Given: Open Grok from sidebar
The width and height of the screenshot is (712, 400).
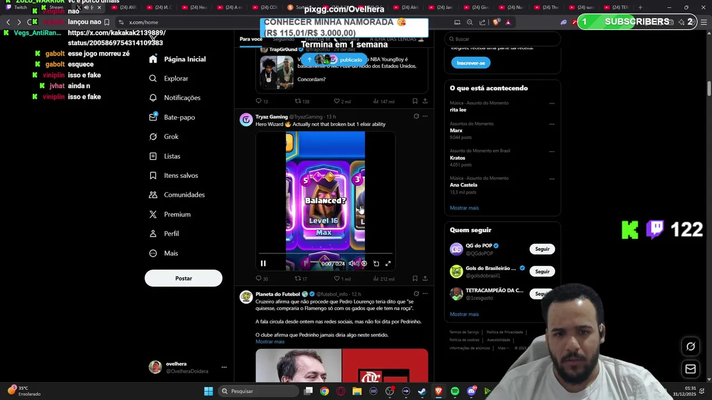Looking at the screenshot, I should click(164, 137).
